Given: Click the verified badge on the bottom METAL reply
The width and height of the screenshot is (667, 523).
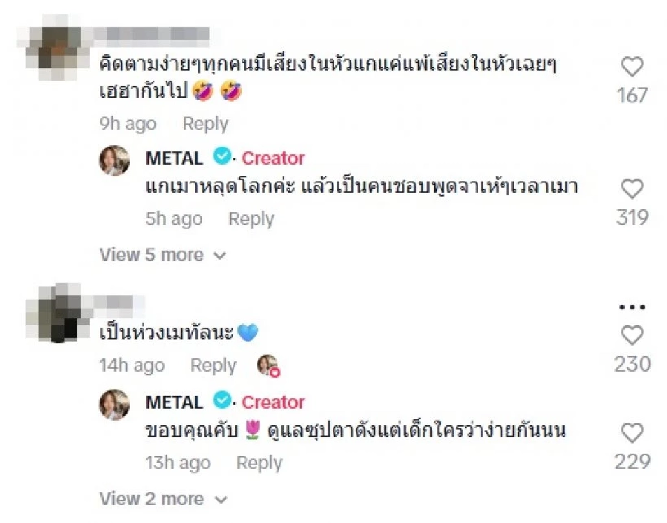Looking at the screenshot, I should coord(222,401).
